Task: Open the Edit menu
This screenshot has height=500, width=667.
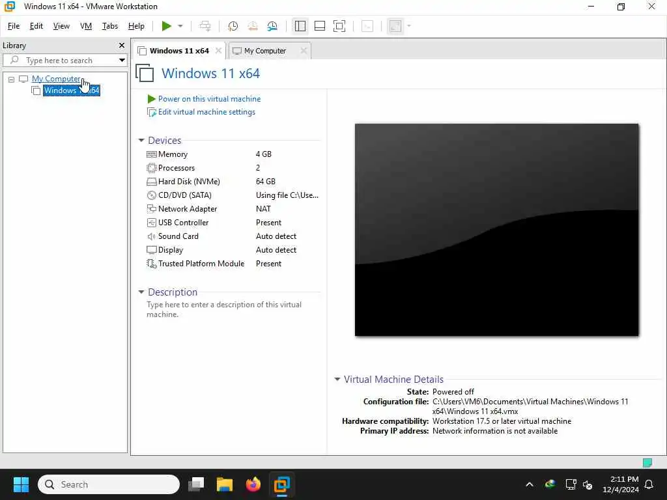Action: 36,26
